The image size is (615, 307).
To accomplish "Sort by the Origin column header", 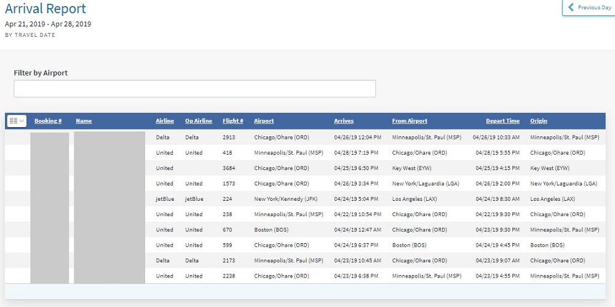I will coord(539,121).
